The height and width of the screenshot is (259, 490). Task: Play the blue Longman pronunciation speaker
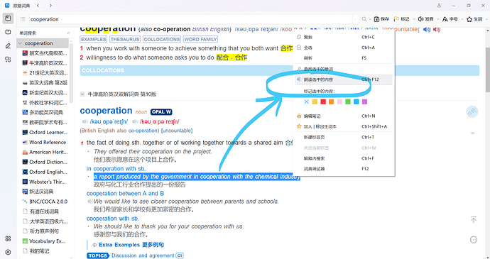point(427,30)
